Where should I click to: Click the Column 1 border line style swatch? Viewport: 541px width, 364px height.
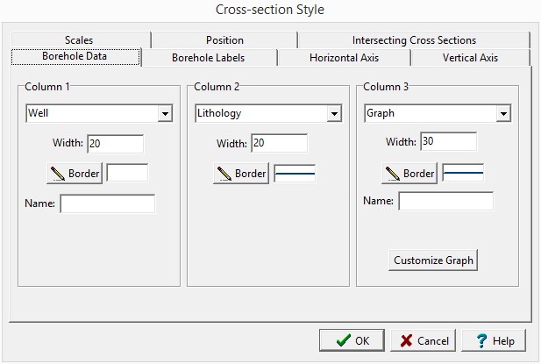click(127, 174)
